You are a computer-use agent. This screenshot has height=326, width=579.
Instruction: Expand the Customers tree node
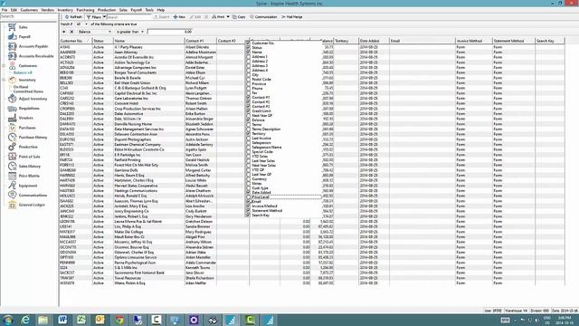click(4, 66)
